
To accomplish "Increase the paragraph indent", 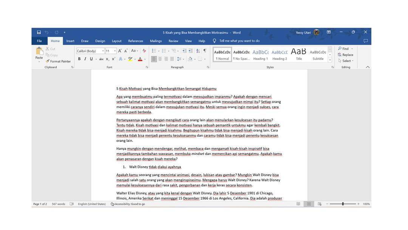I will coord(190,51).
